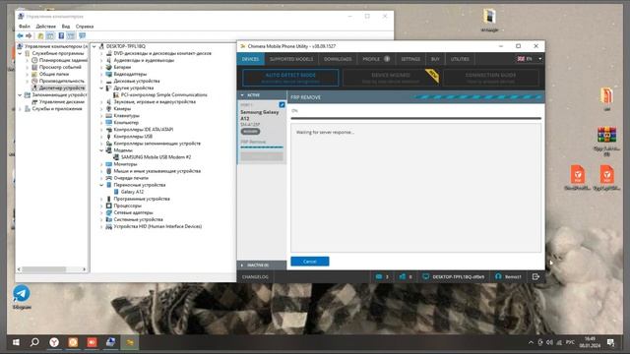Expand the Inactive devices section
This screenshot has width=630, height=354.
(242, 265)
